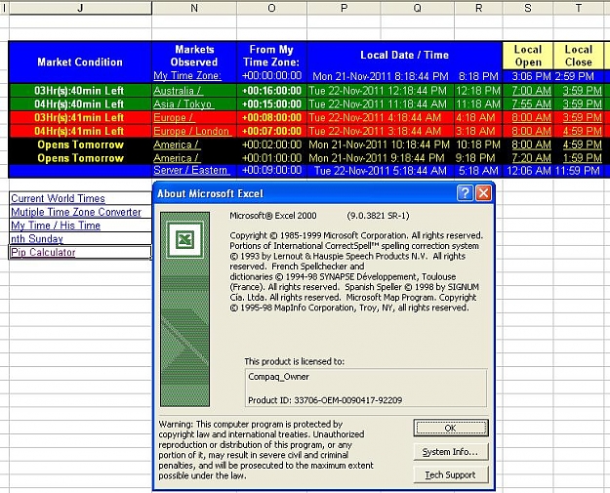This screenshot has height=493, width=610.
Task: Click the Server / Eastern link
Action: coord(190,171)
